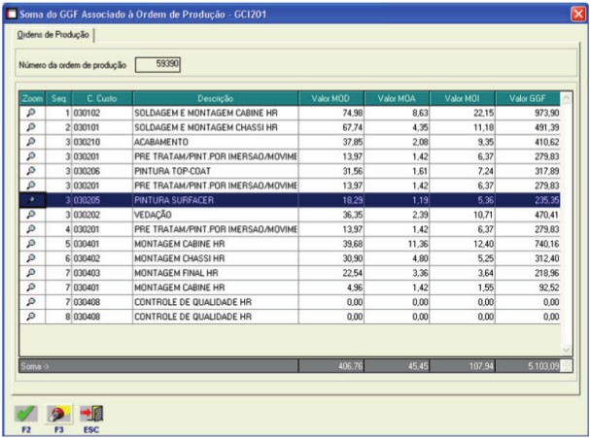Click the Valor GGF column header

coord(528,98)
